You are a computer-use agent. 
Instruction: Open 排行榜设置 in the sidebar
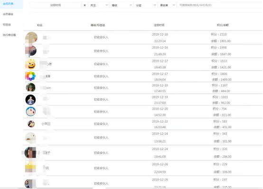[x=9, y=35]
